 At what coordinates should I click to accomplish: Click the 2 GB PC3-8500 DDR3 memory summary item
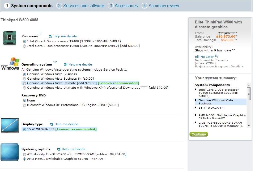(x=220, y=124)
